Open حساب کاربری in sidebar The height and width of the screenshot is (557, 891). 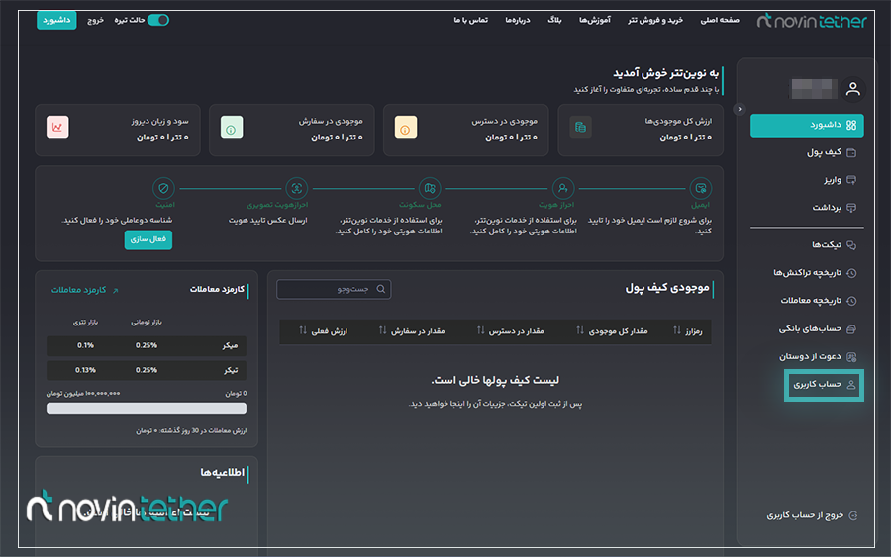pos(824,385)
